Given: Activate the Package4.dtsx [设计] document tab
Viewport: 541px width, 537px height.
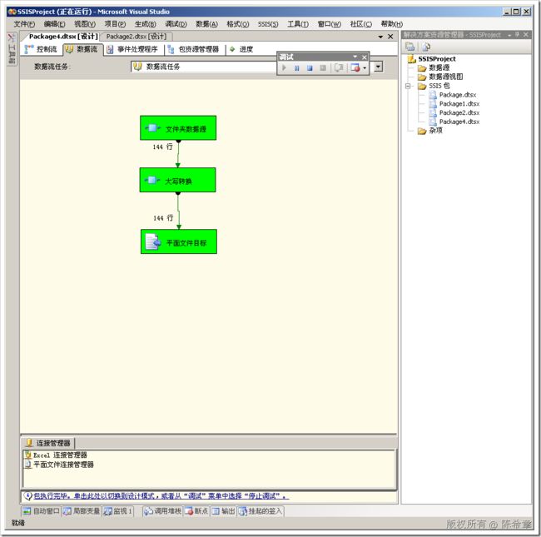Looking at the screenshot, I should (63, 37).
